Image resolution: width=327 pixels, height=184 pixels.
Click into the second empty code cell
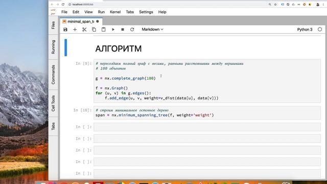coord(207,139)
